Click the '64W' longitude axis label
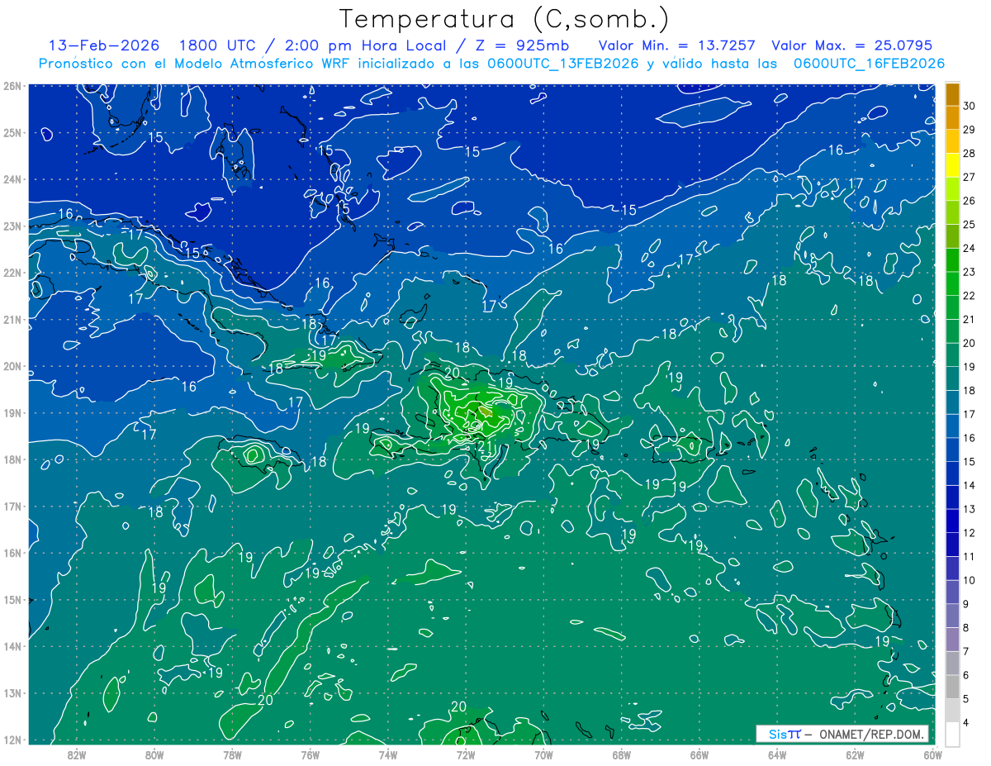This screenshot has height=766, width=991. point(777,754)
